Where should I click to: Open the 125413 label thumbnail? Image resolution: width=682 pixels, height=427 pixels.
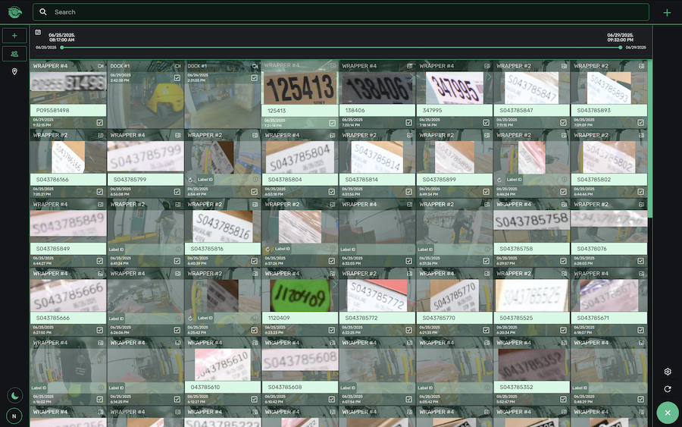coord(299,88)
